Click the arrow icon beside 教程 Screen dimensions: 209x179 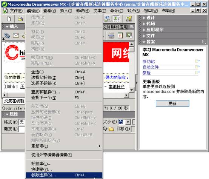(197, 73)
